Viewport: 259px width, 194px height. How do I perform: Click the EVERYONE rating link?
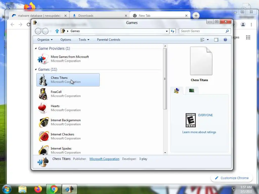[205, 115]
